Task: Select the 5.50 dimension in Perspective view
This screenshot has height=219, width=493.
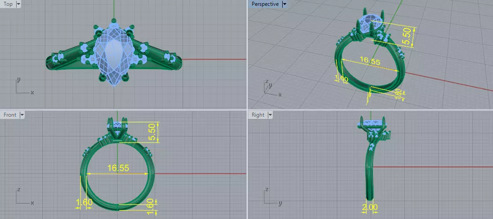Action: coord(407,37)
